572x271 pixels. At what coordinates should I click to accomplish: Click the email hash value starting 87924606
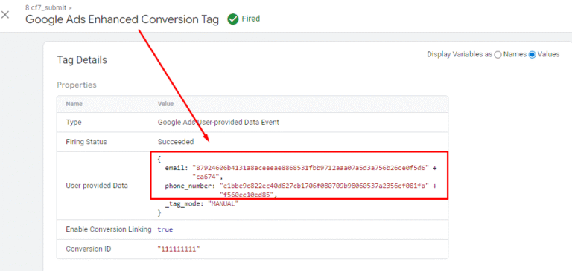point(311,168)
